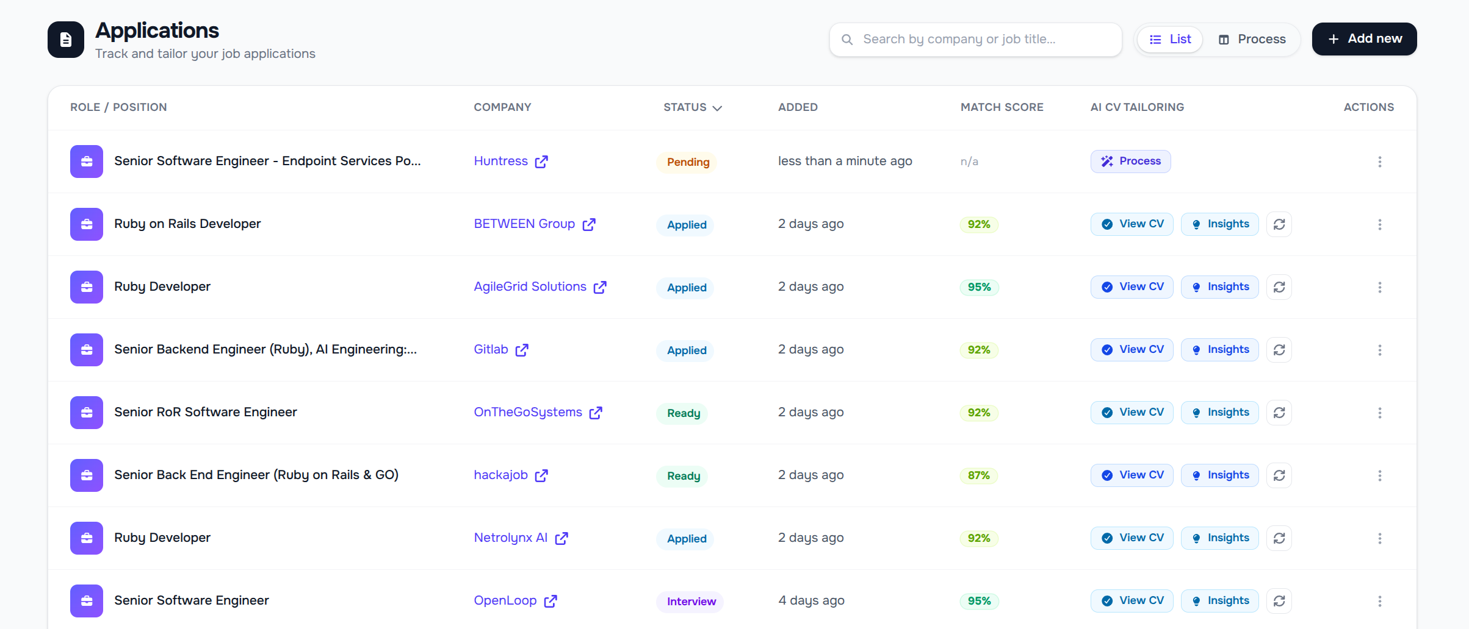Click Senior RoR Software Engineer role title
Image resolution: width=1469 pixels, height=629 pixels.
click(206, 413)
